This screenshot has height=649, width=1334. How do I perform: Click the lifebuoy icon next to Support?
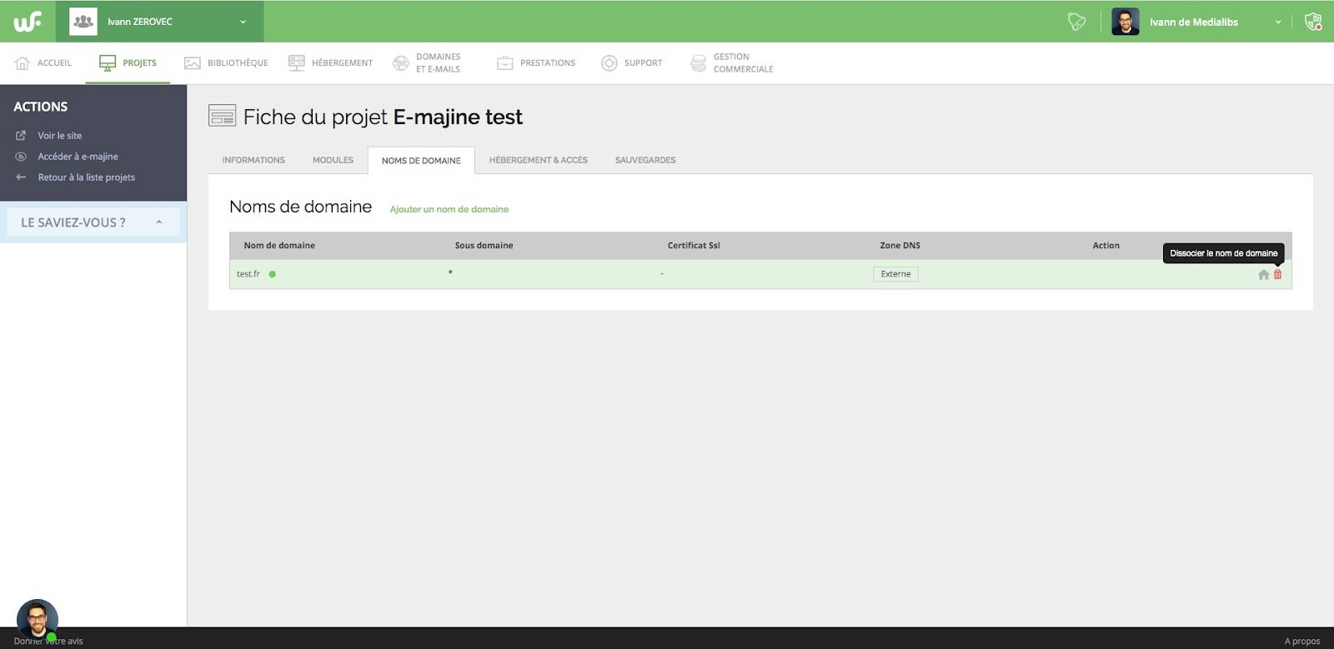click(x=609, y=63)
